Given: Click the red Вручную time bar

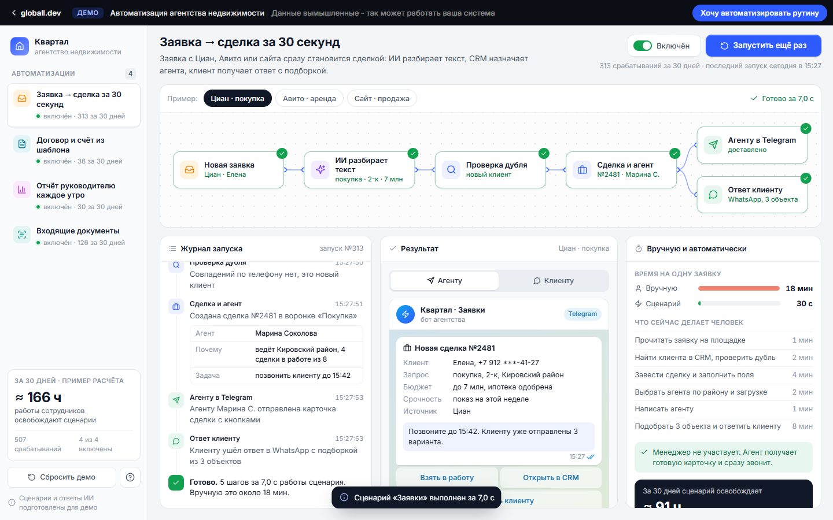Looking at the screenshot, I should coord(739,288).
